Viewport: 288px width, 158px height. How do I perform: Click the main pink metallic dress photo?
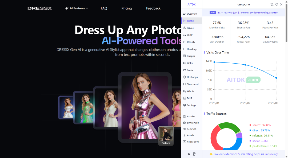[145, 107]
